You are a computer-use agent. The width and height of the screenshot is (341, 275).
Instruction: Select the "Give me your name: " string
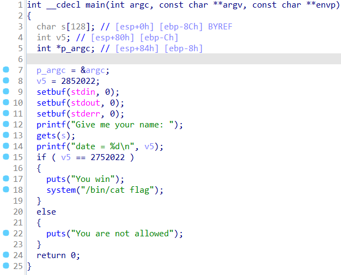click(x=122, y=125)
